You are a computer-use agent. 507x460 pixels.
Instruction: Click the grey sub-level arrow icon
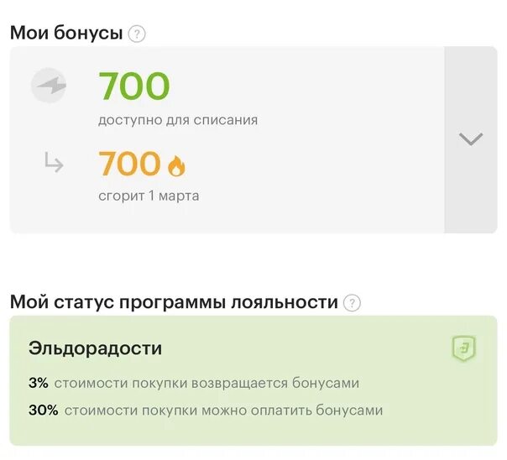54,162
